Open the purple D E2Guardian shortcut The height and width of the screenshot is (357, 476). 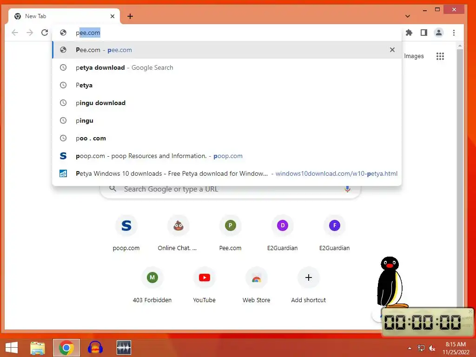(x=282, y=233)
